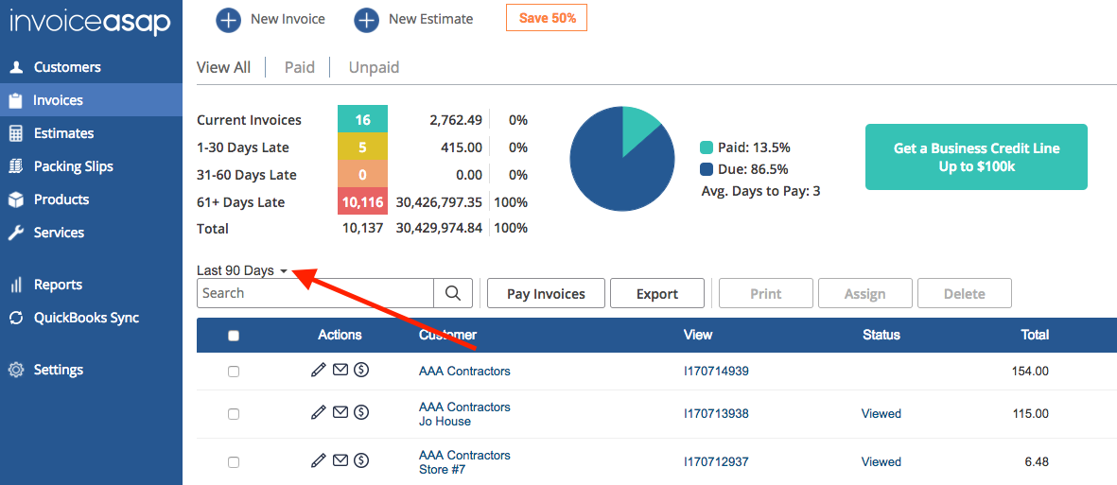The height and width of the screenshot is (485, 1117).
Task: Select the checkbox for Store #7 invoice row
Action: click(234, 462)
